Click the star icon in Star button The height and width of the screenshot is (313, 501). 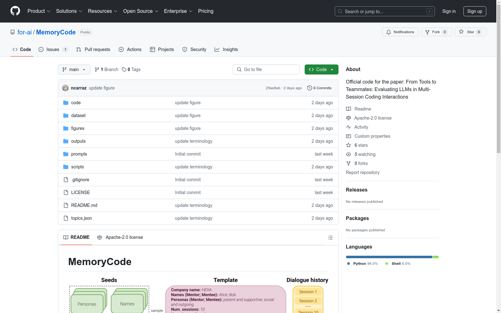pos(461,32)
